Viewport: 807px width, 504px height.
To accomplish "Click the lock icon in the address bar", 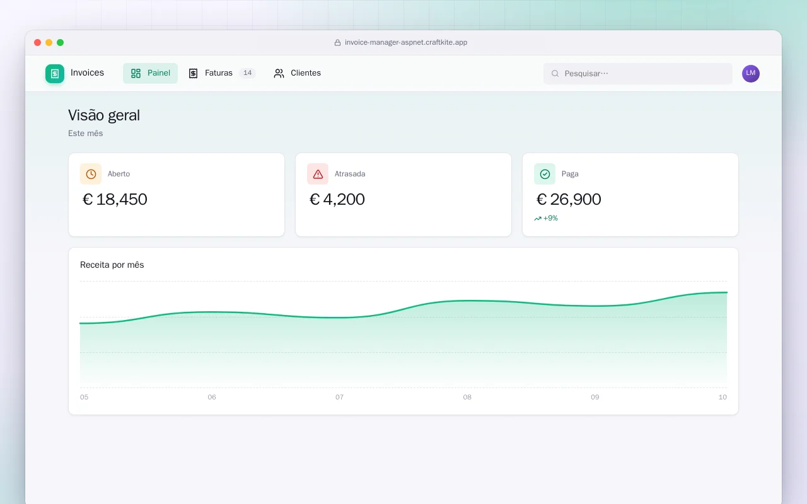I will point(337,43).
